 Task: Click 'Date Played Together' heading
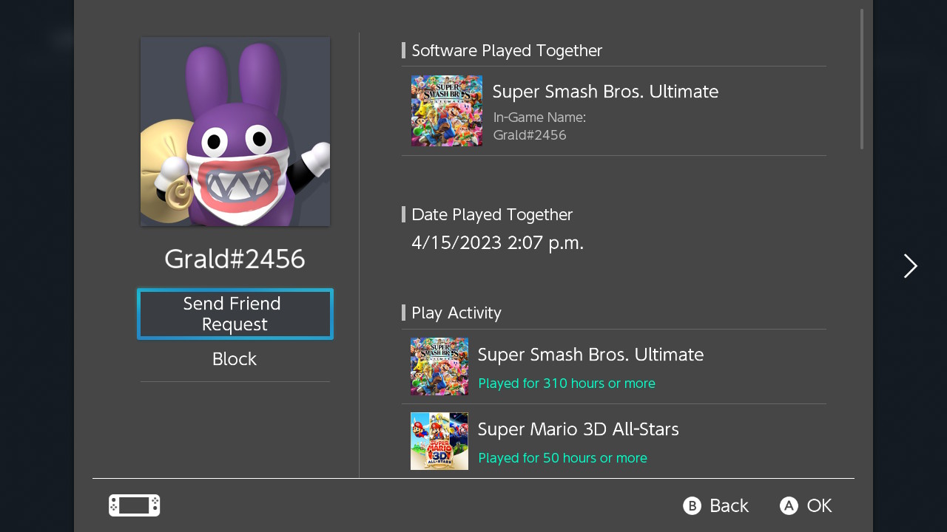click(x=492, y=214)
